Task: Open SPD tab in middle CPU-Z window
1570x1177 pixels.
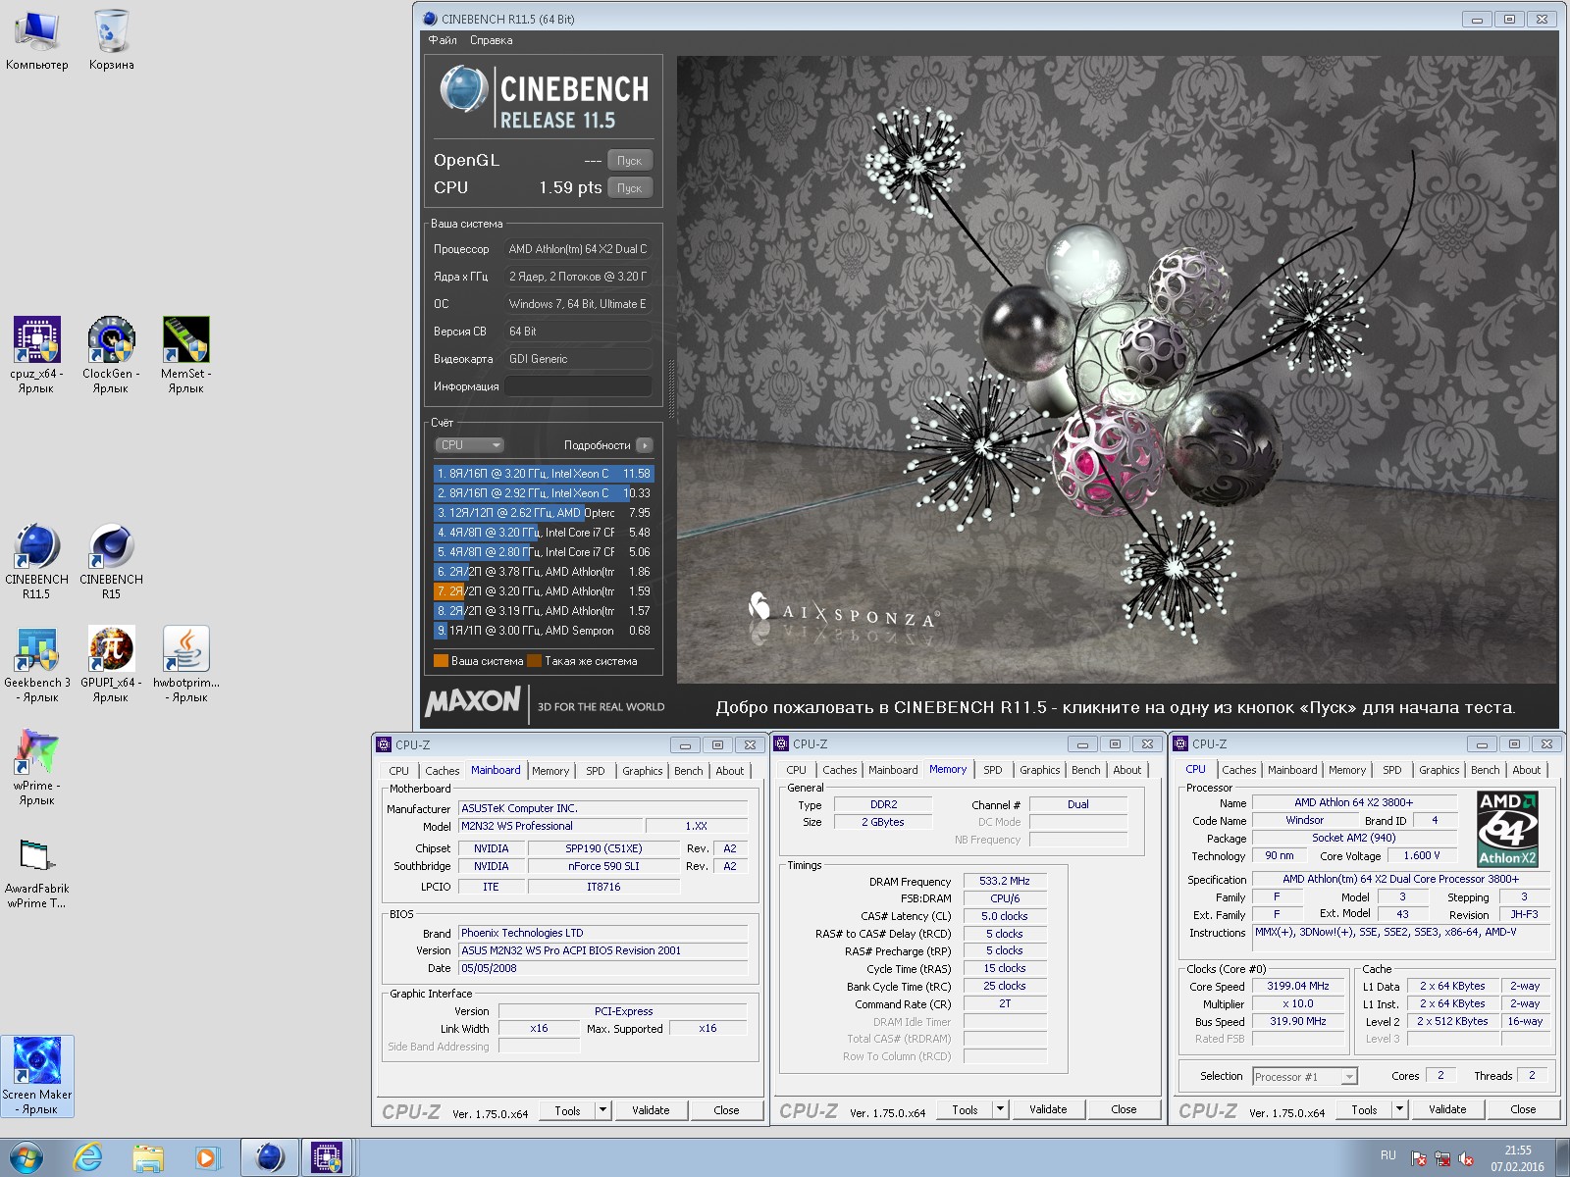Action: [x=992, y=770]
